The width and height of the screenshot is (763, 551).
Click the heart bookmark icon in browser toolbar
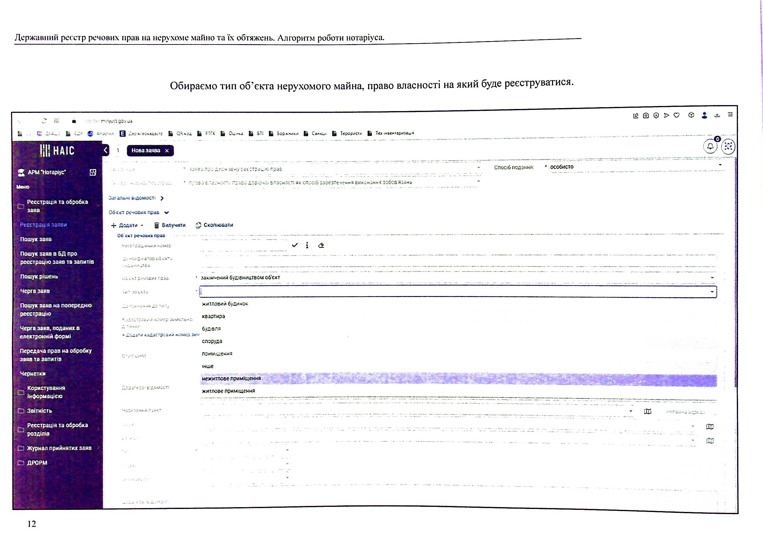677,115
